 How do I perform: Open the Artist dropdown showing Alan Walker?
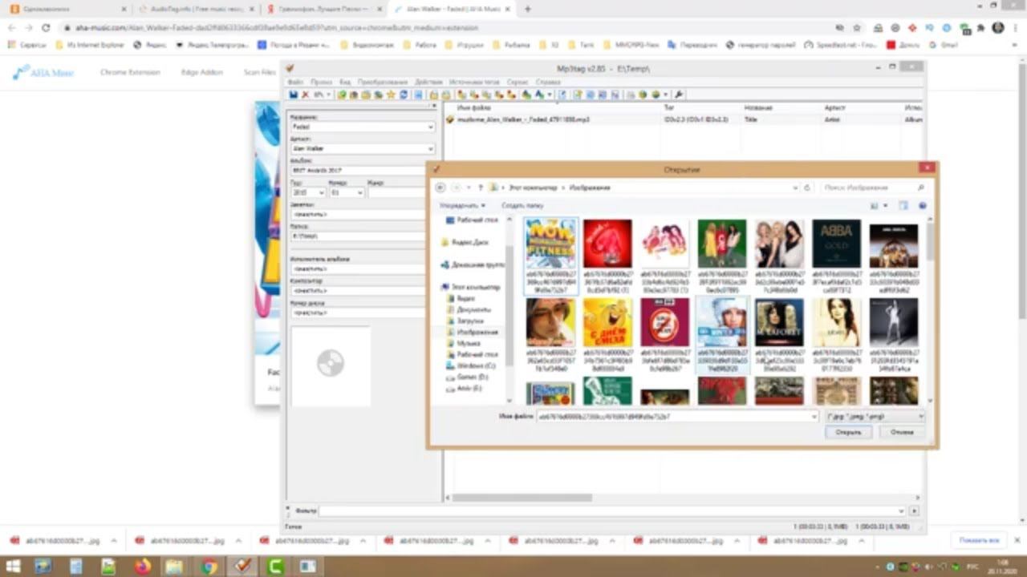[x=431, y=148]
